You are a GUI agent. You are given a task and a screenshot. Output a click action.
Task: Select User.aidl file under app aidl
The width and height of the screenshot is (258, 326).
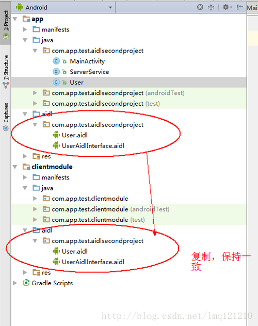point(70,135)
